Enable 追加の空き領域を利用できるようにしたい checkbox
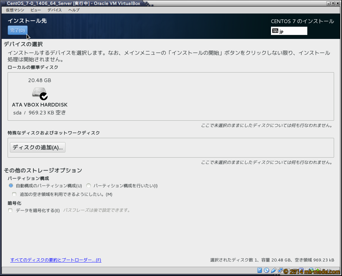342x276 pixels. 14,194
